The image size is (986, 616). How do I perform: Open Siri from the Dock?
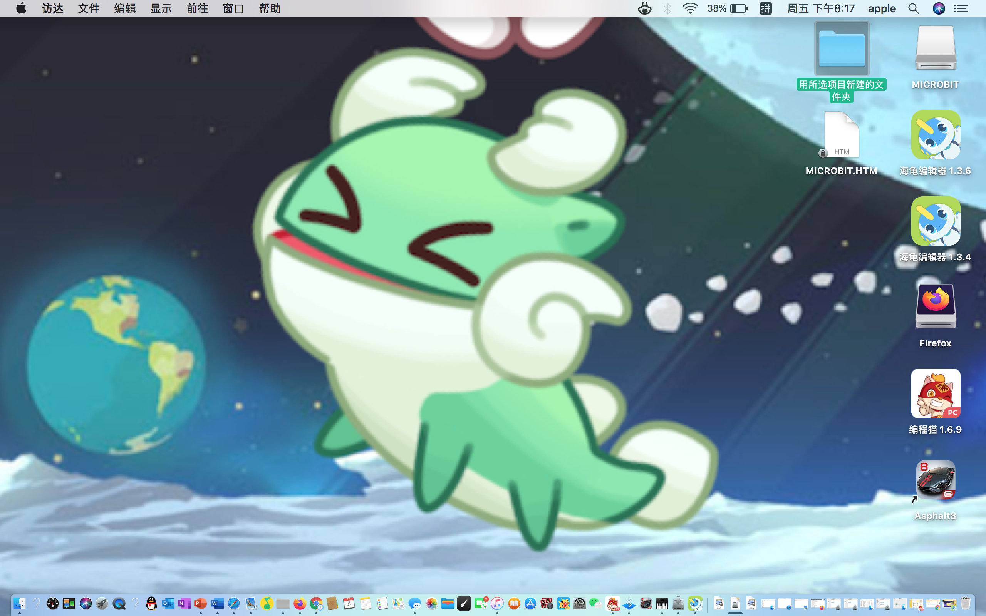[x=86, y=603]
